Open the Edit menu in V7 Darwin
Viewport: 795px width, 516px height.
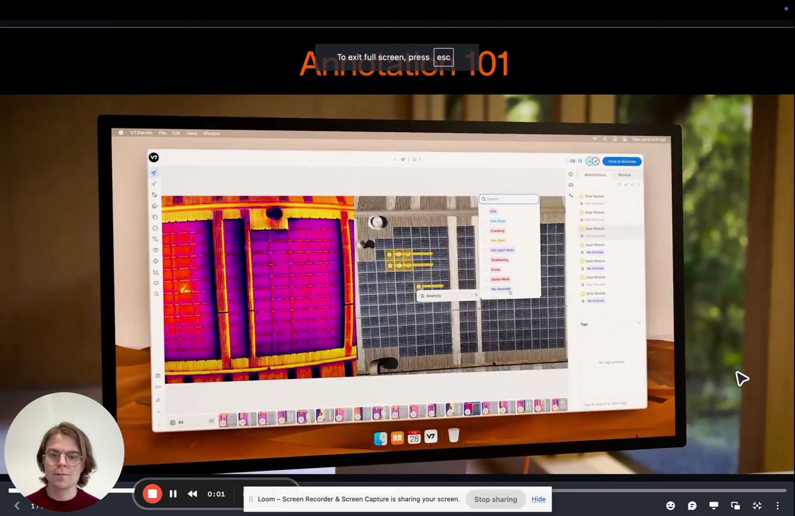coord(176,133)
